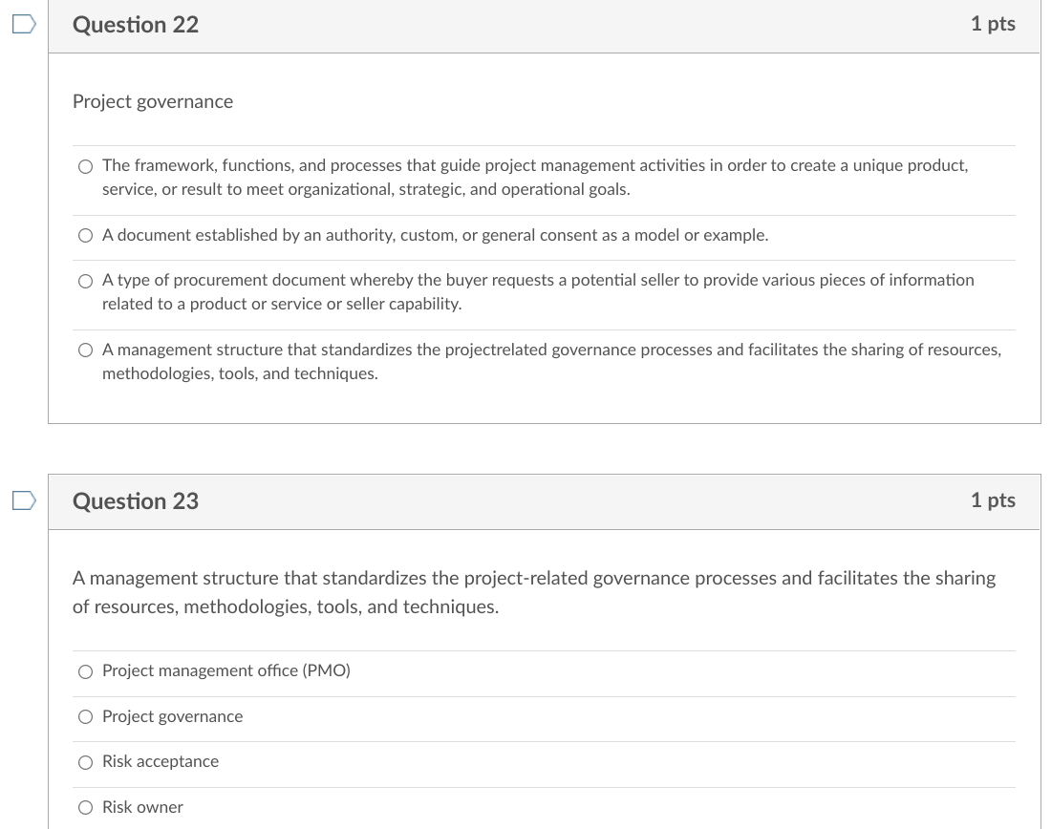Select the first radio option in Question 22
This screenshot has height=829, width=1051.
click(85, 165)
